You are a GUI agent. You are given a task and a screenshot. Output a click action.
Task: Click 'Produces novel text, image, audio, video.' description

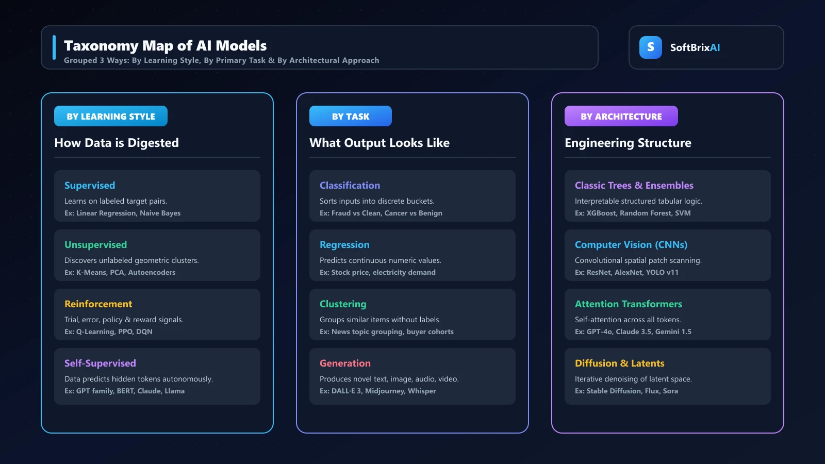pos(389,379)
